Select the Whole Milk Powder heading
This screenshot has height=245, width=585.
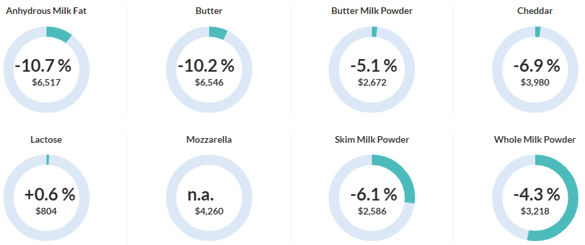535,140
